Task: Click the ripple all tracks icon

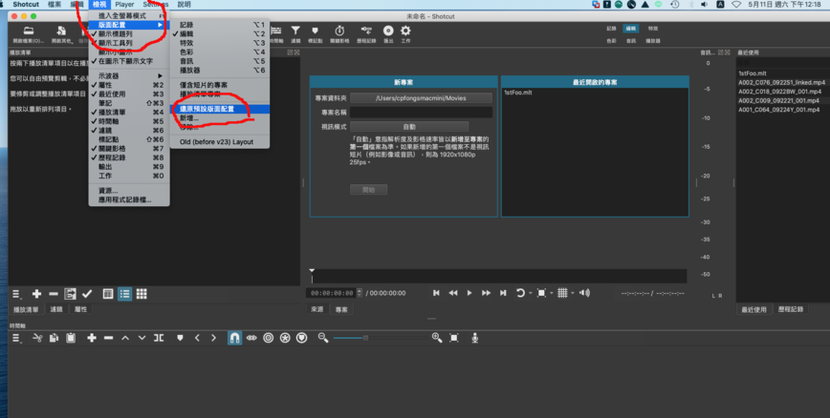Action: click(285, 338)
